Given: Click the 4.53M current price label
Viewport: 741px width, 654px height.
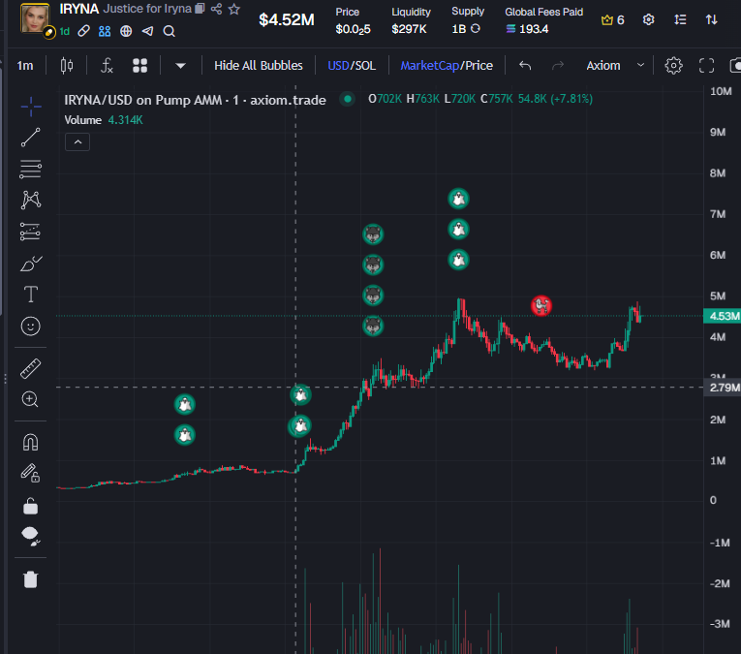Looking at the screenshot, I should (723, 316).
